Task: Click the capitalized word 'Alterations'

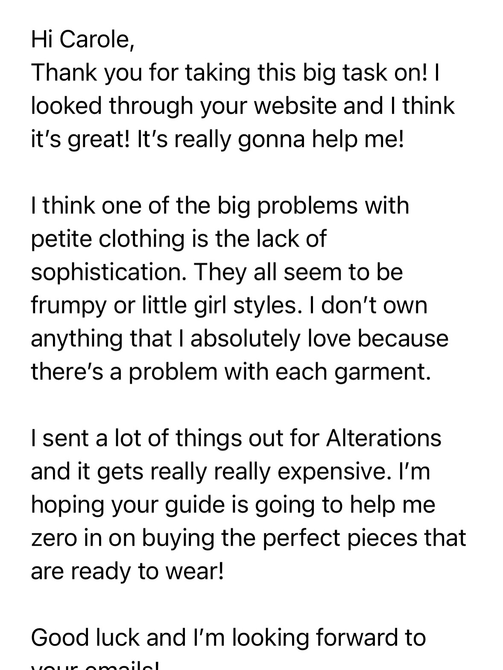Action: coord(383,438)
